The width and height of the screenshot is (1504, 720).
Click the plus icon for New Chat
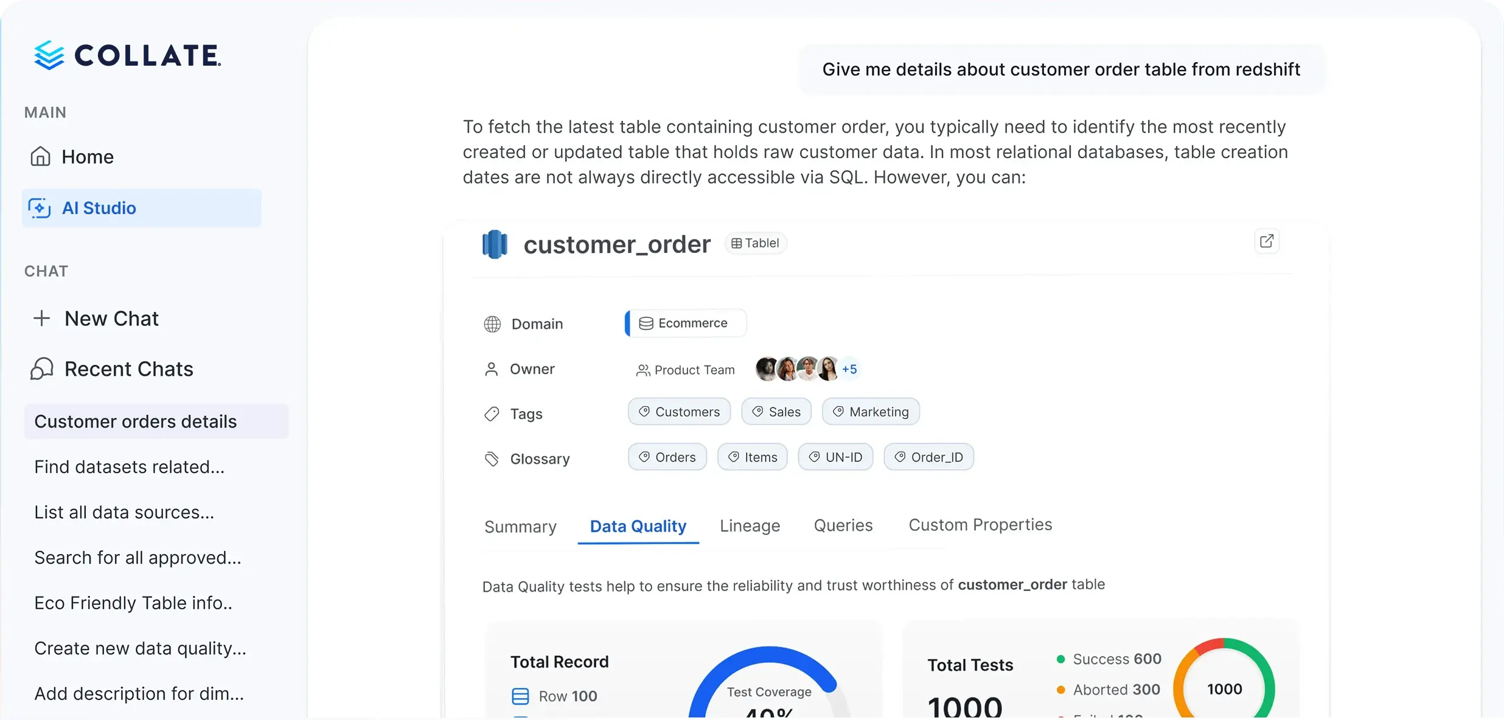(41, 318)
